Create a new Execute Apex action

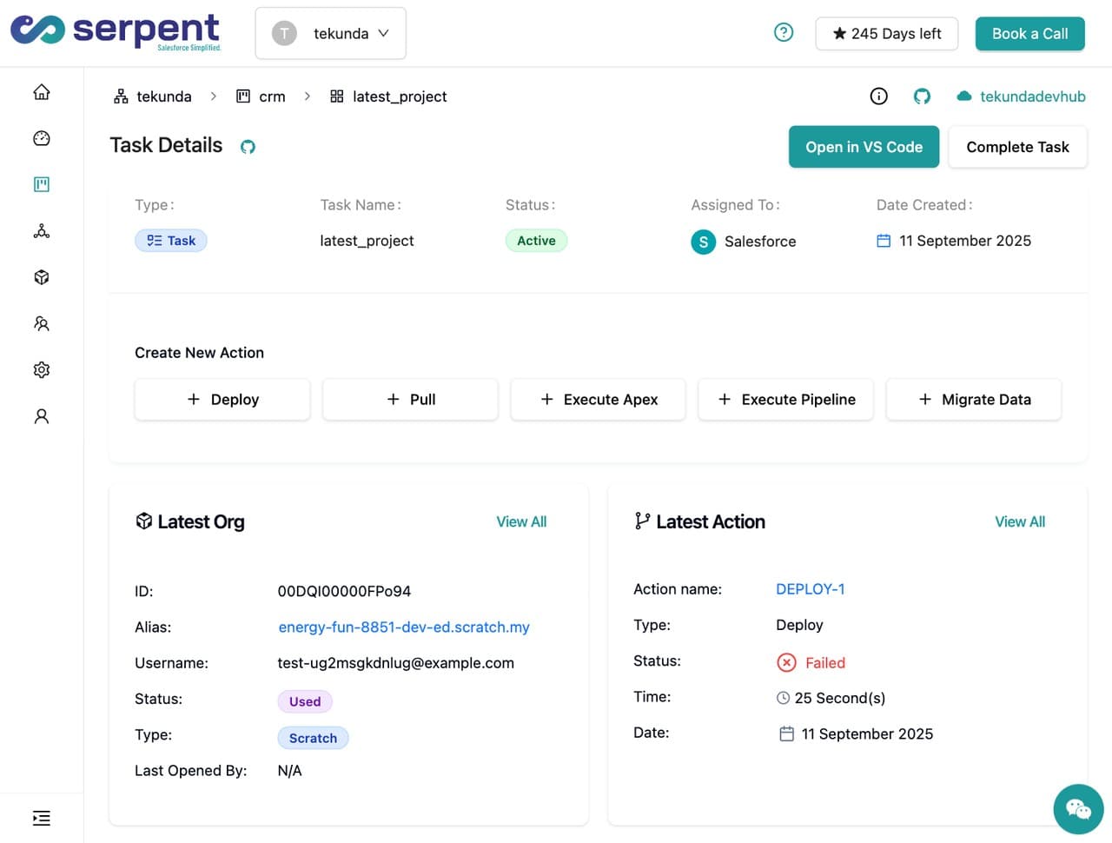(x=598, y=399)
